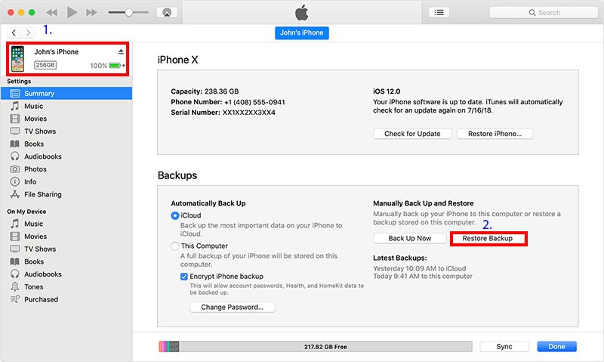
Task: Open Photos under Settings sidebar
Action: [35, 169]
